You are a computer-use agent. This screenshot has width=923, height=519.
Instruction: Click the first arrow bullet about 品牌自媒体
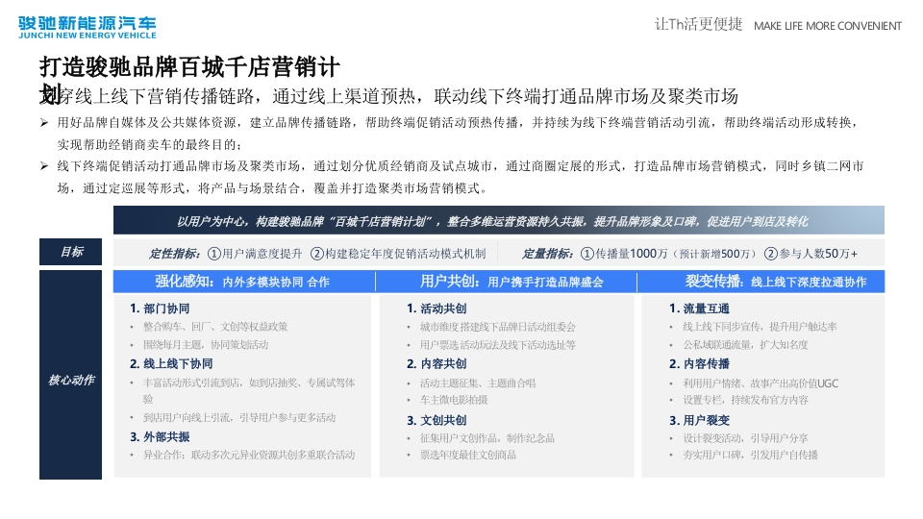pos(45,123)
